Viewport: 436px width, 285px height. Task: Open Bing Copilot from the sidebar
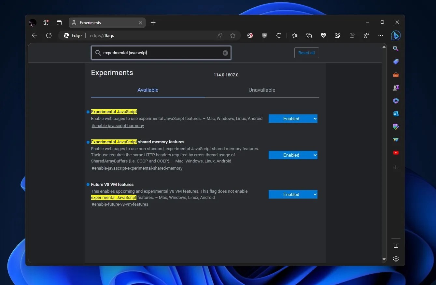click(396, 35)
